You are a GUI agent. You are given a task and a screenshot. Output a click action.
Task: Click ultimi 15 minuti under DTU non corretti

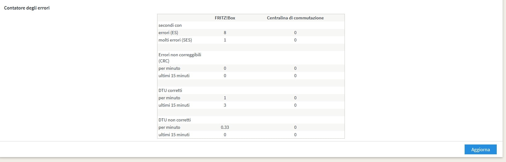point(174,135)
